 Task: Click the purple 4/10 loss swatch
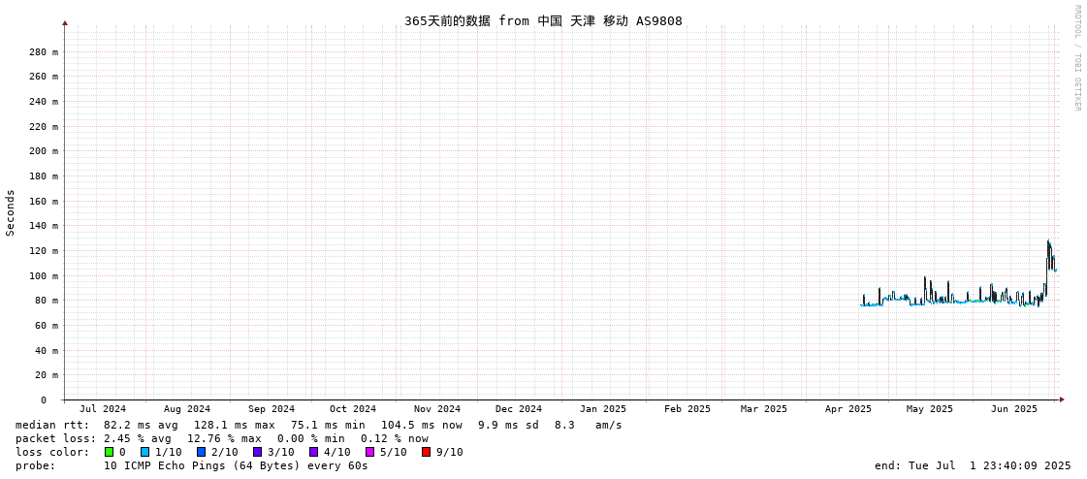coord(313,452)
